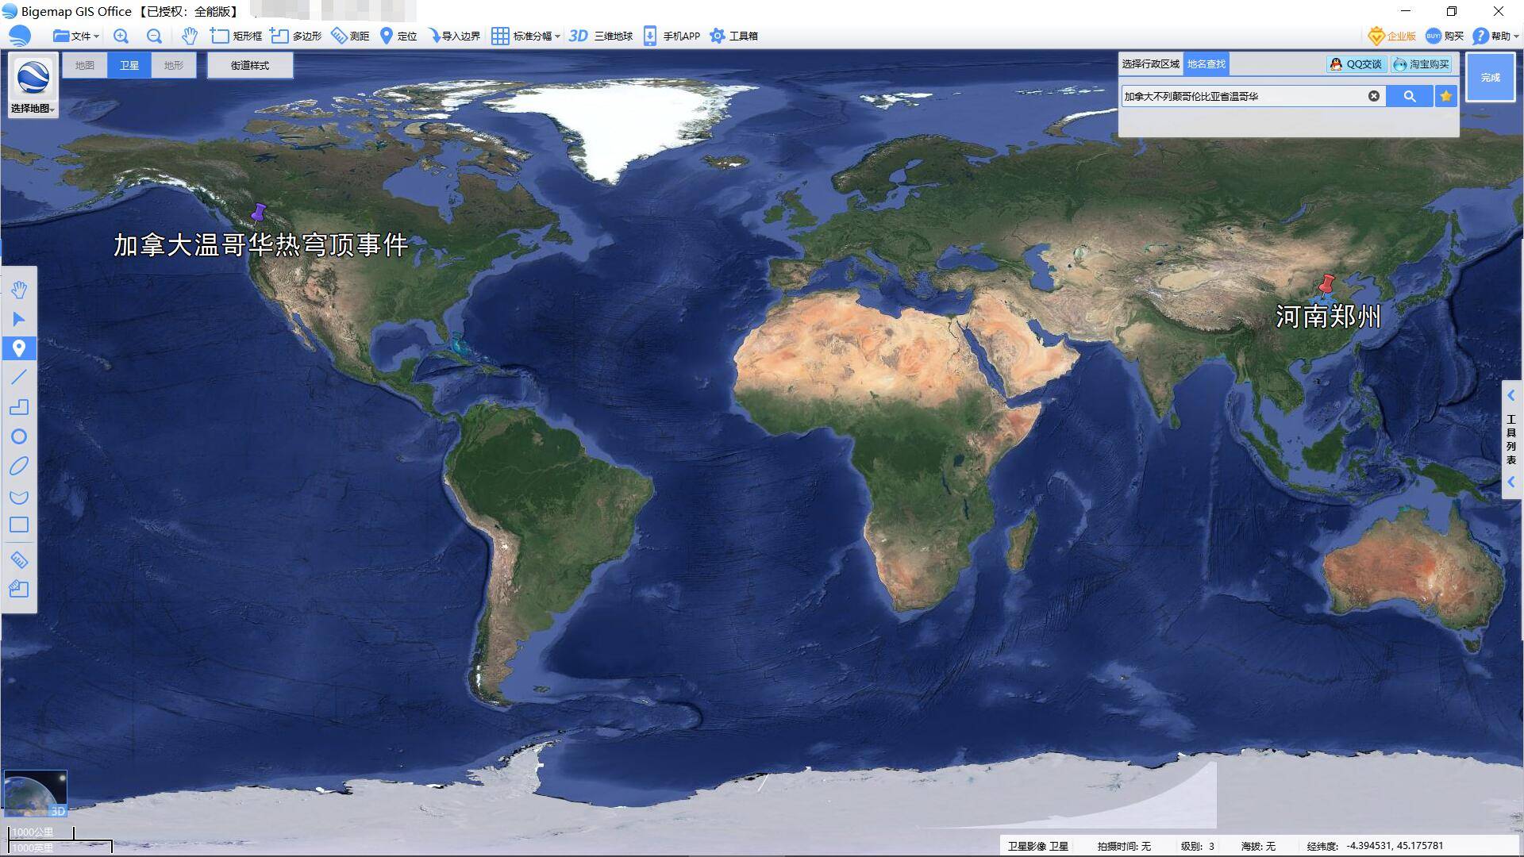Switch to the 选择行政区域 tab
This screenshot has width=1524, height=857.
(1149, 63)
